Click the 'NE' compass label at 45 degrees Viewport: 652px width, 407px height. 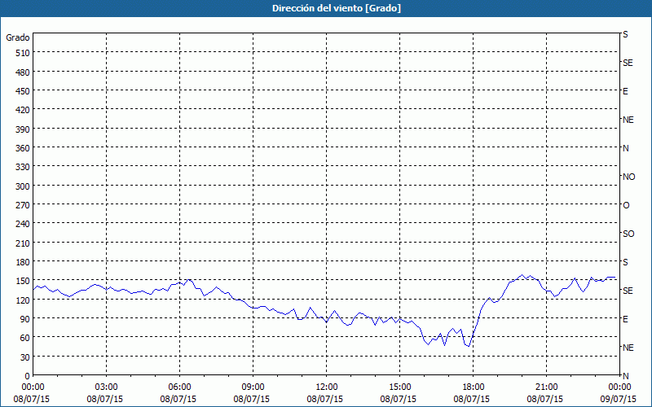point(628,348)
